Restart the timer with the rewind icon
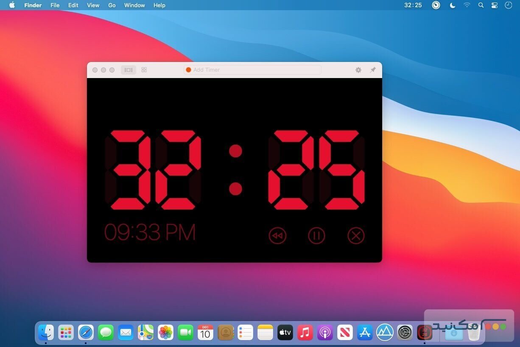Image resolution: width=520 pixels, height=347 pixels. tap(277, 235)
